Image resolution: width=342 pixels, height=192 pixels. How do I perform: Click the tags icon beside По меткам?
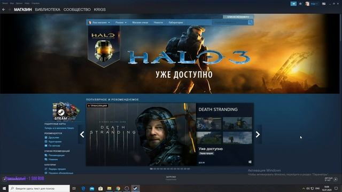46,146
